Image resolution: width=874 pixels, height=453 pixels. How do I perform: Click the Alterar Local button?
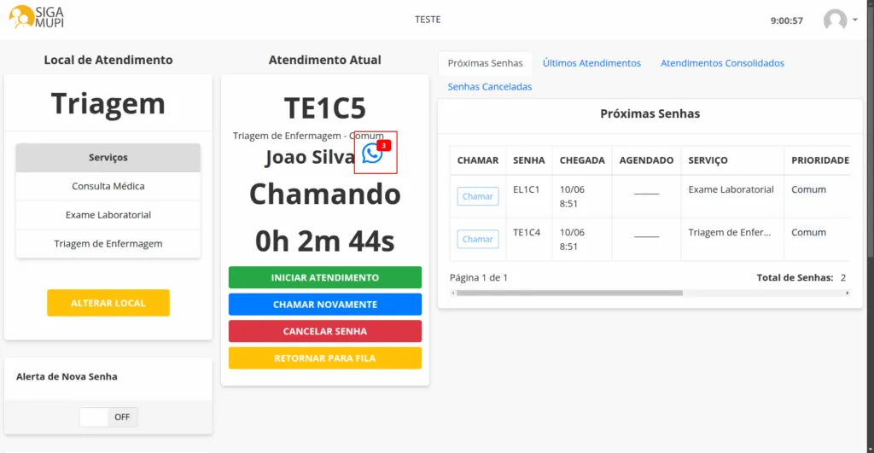click(x=108, y=303)
